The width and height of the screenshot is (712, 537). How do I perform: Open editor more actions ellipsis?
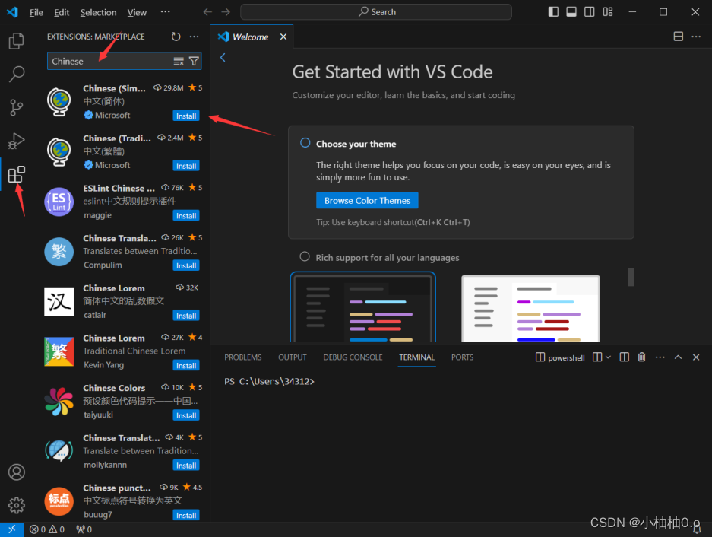pos(696,37)
